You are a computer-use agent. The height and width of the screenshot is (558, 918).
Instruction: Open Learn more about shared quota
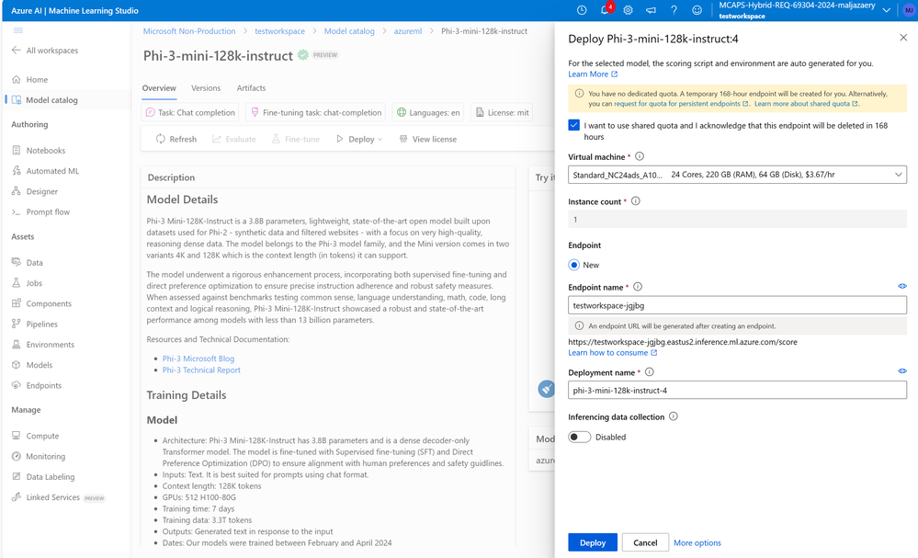tap(806, 104)
